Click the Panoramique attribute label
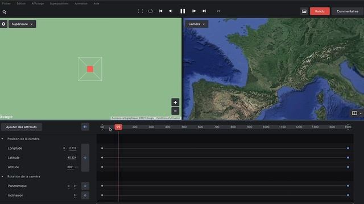The image size is (364, 204). pyautogui.click(x=17, y=186)
